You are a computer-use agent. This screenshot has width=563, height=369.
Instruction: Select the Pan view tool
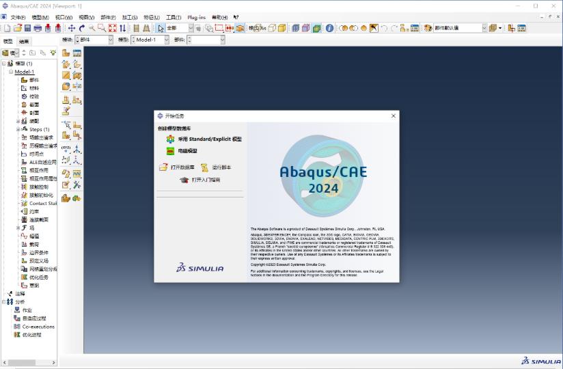[72, 28]
